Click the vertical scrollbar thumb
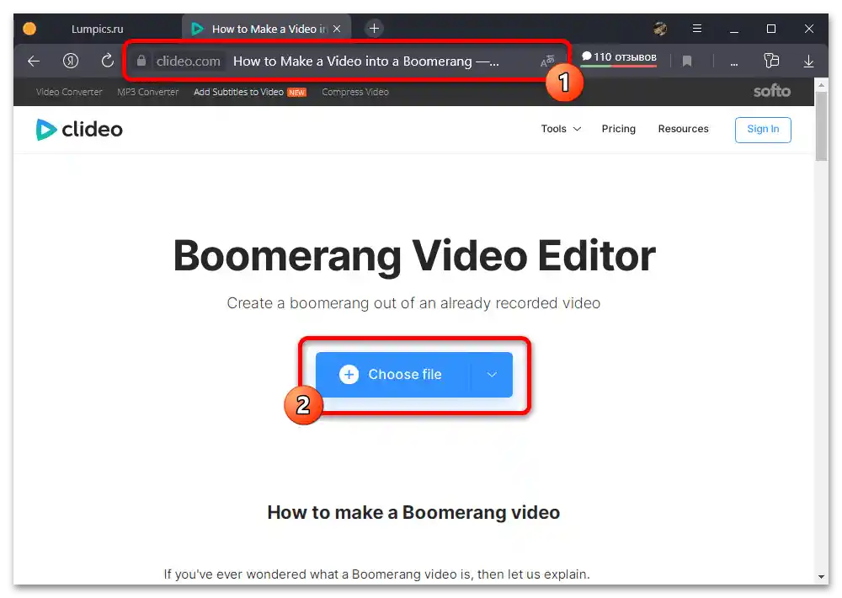Viewport: 842px width, 598px height. tap(821, 126)
